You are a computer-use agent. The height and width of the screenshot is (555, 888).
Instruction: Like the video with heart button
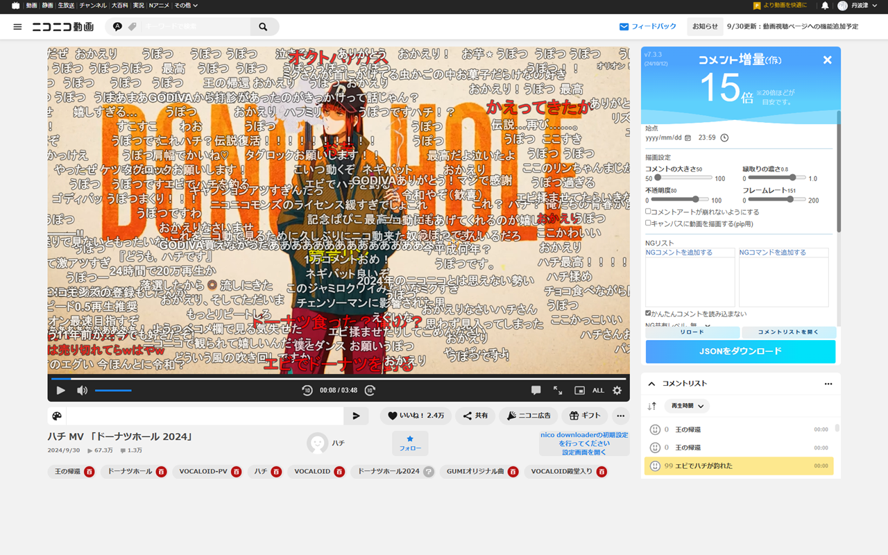416,416
